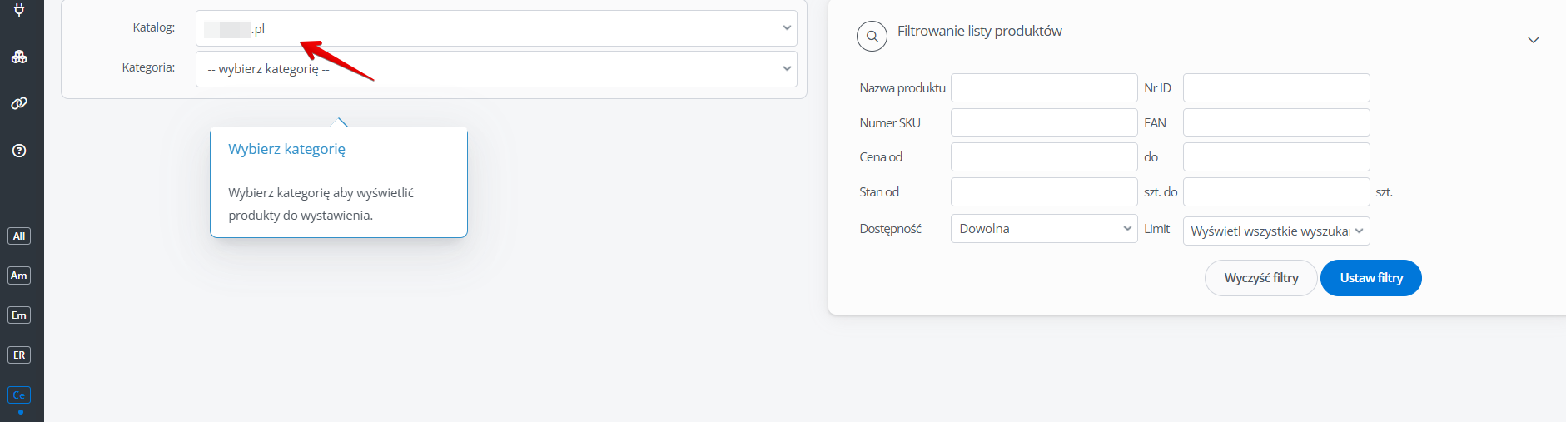Image resolution: width=1566 pixels, height=422 pixels.
Task: Open the Katalog dropdown
Action: 496,28
